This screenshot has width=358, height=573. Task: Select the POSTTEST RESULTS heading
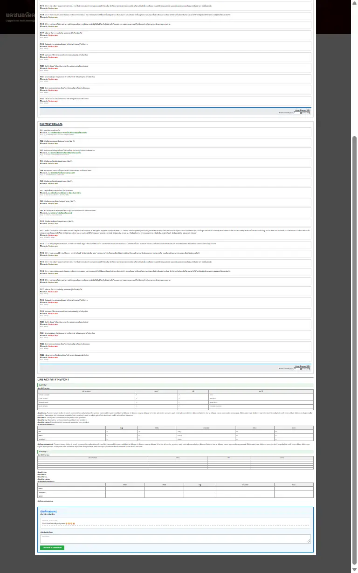click(51, 124)
